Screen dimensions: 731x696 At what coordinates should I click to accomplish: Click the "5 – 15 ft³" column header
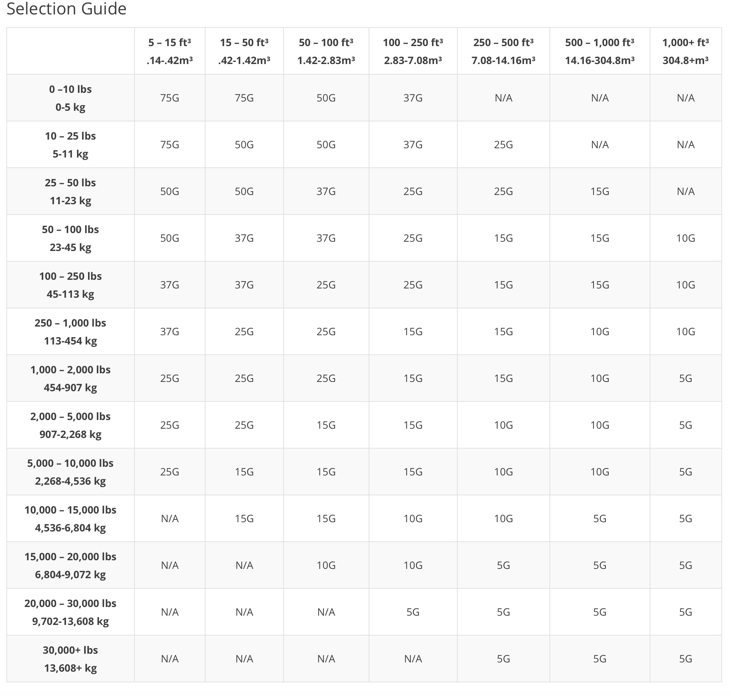click(170, 43)
